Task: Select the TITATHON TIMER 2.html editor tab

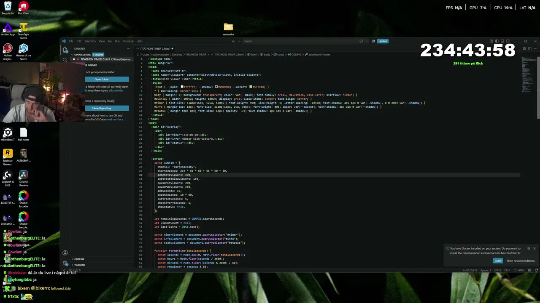Action: tap(155, 48)
